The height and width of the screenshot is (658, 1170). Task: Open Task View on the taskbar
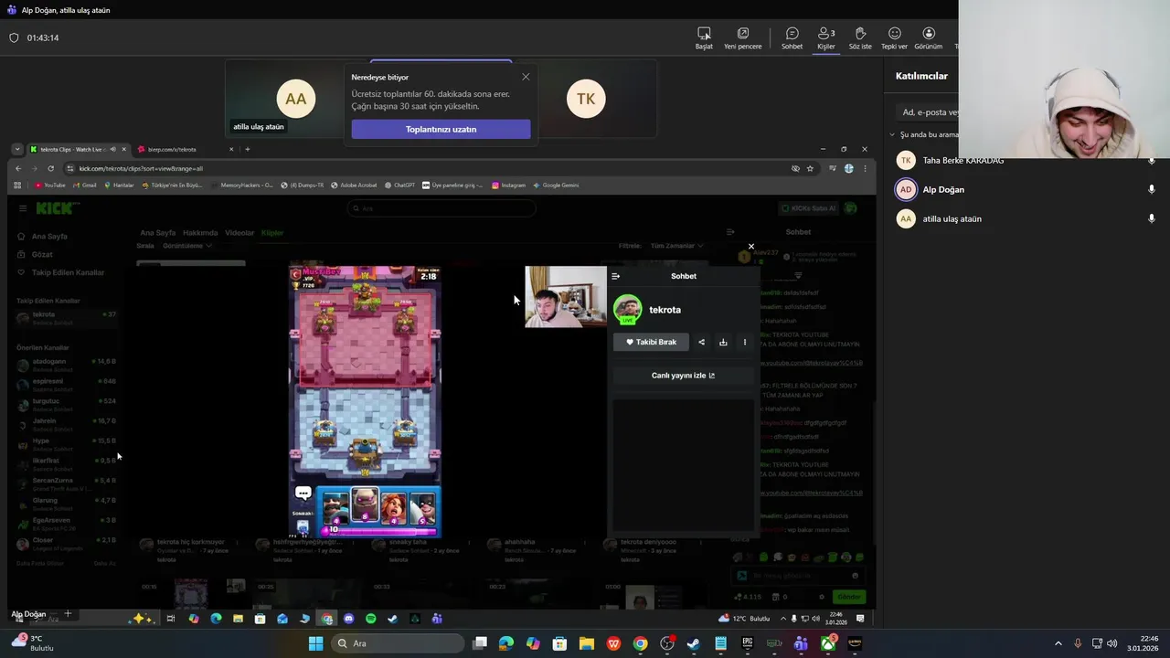coord(480,643)
